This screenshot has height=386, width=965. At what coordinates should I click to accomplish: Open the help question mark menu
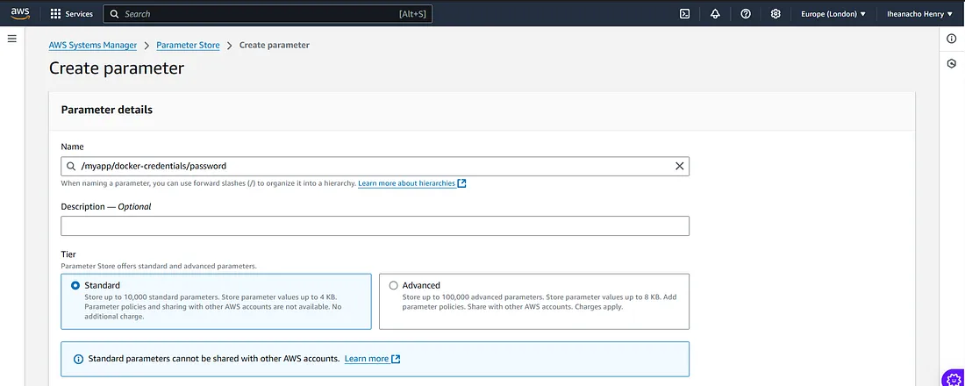pos(746,13)
